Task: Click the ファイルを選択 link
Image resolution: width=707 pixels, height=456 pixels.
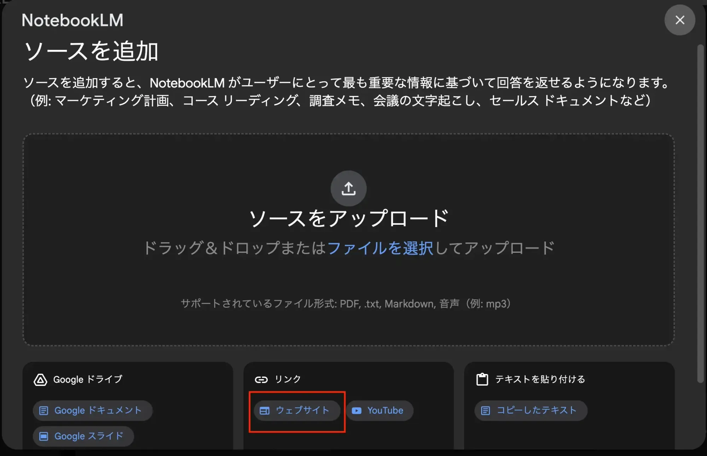Action: [x=380, y=248]
